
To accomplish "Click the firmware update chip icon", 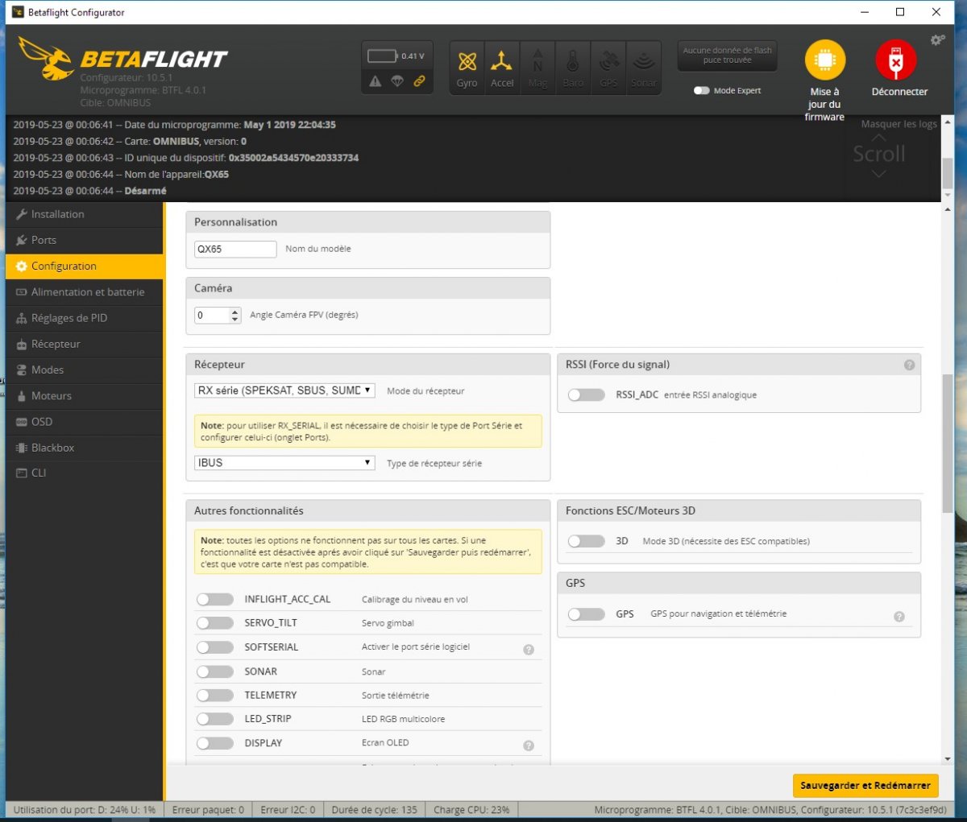I will (x=824, y=60).
